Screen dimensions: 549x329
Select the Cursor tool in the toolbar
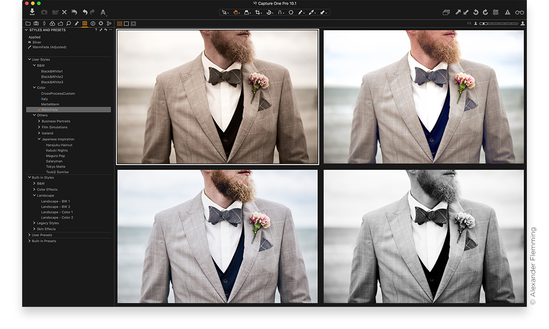[225, 13]
